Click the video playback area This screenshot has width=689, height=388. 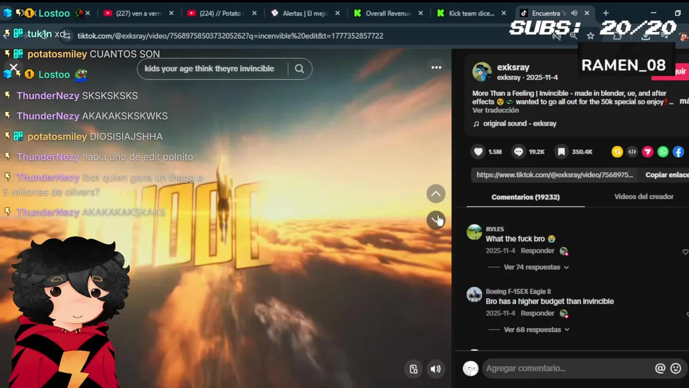[x=226, y=218]
